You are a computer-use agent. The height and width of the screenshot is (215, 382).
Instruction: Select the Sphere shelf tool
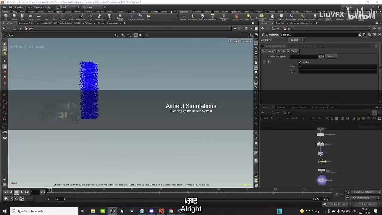pos(14,17)
